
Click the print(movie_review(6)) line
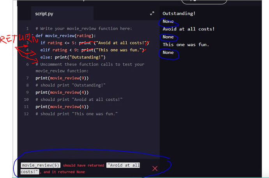tap(62, 107)
